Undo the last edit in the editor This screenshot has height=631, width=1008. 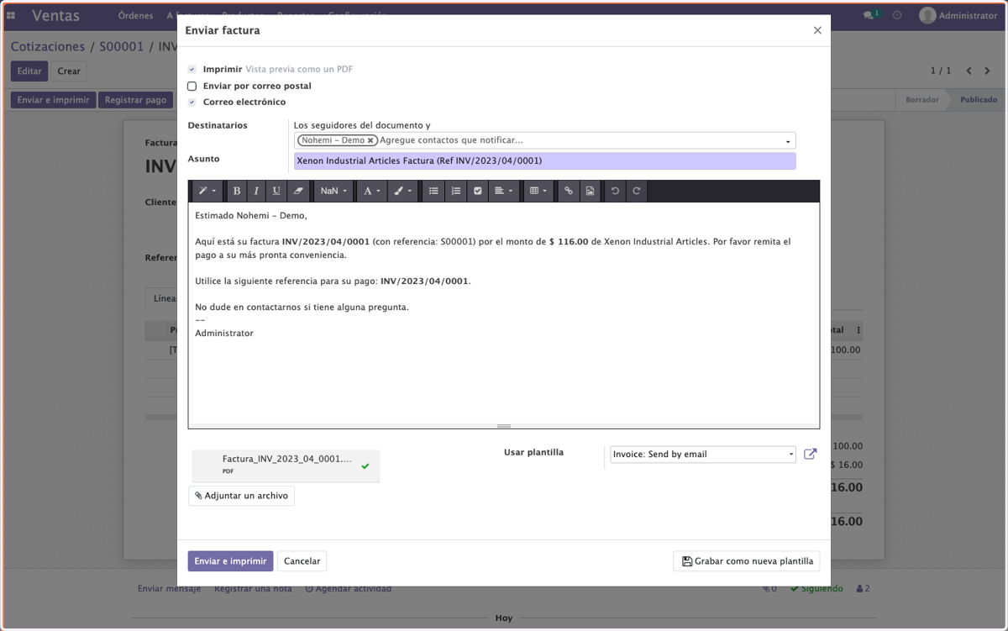pyautogui.click(x=615, y=192)
